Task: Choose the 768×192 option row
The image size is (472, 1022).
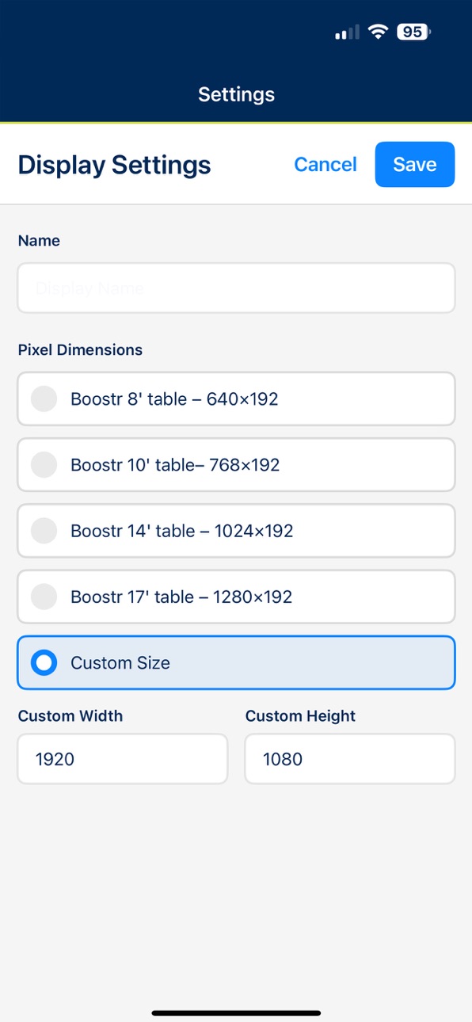Action: click(x=236, y=464)
